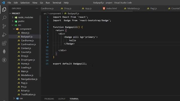The image size is (180, 101).
Task: Switch to the Drop.js editor tab
Action: (68, 8)
